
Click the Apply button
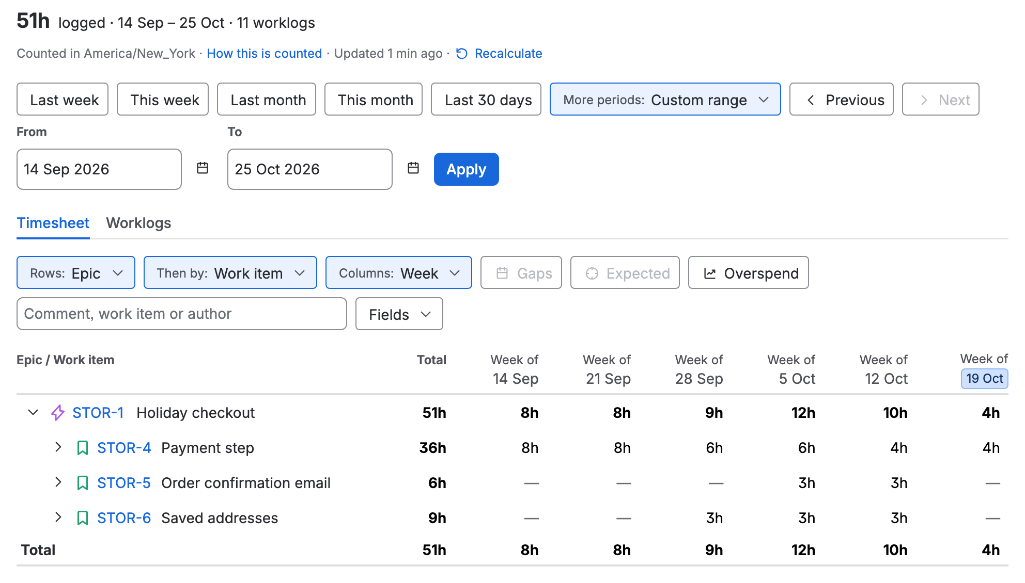pyautogui.click(x=467, y=169)
